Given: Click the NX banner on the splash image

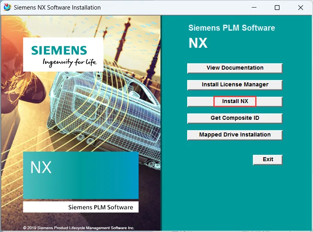Looking at the screenshot, I should click(x=81, y=175).
